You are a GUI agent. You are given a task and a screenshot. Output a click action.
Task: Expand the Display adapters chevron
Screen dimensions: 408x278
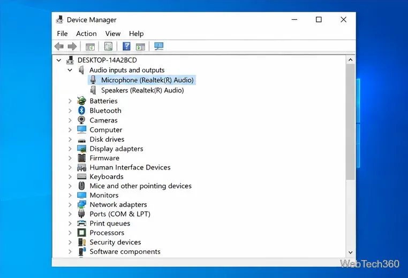click(70, 149)
